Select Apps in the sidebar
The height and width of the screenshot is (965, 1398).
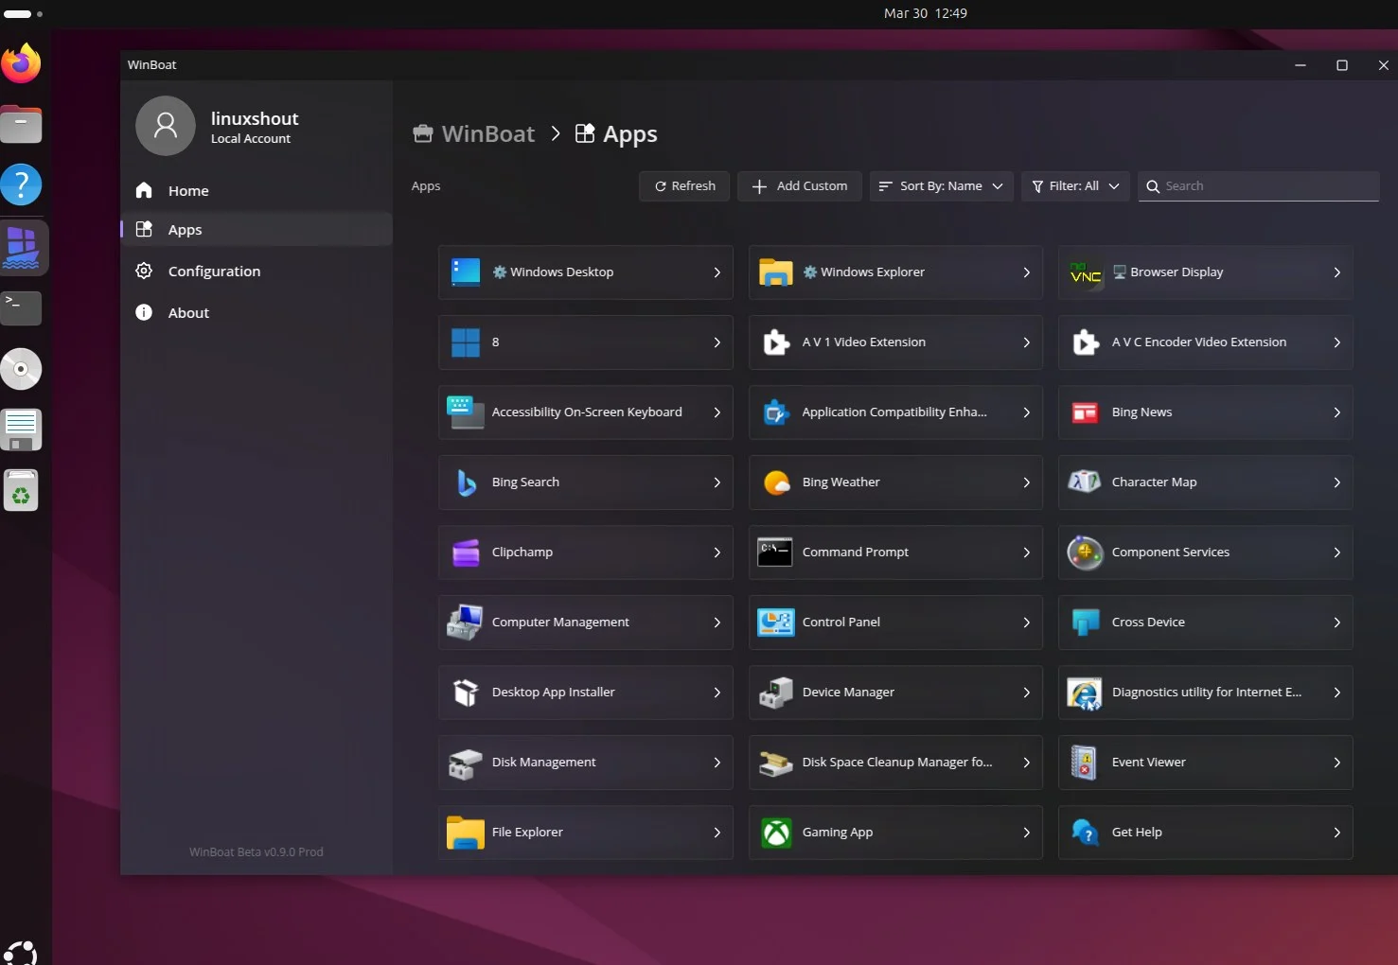[x=257, y=230]
